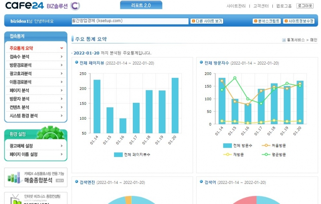Screen dimensions: 321x204
Task: Click the GO button on 매출종합분석
Action: 60,180
